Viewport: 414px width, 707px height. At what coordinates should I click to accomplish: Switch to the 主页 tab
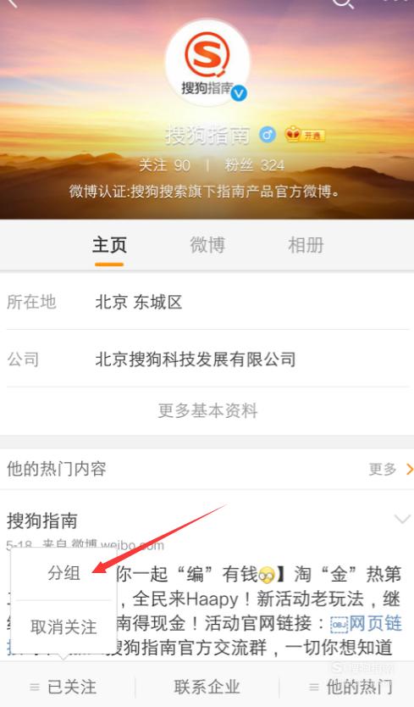(x=109, y=245)
